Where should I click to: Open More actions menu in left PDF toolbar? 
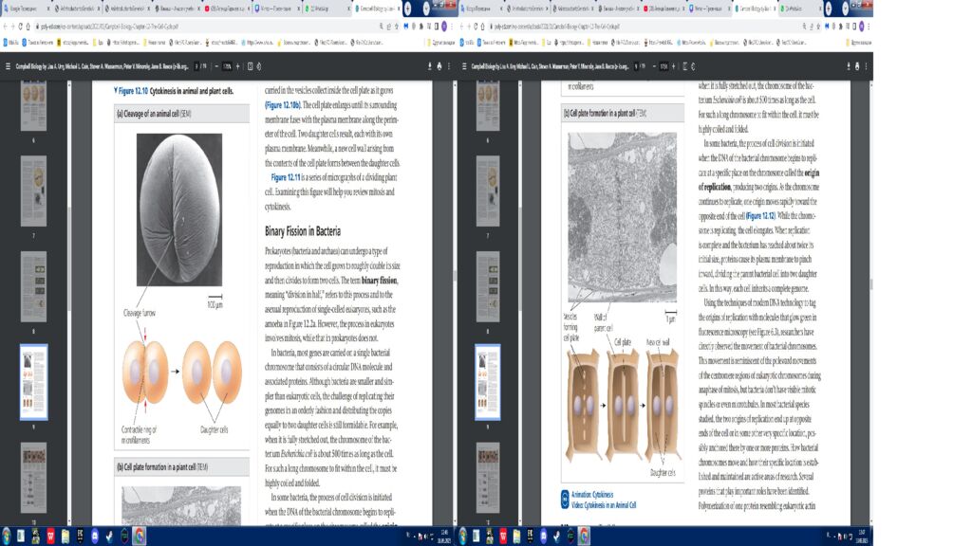(x=448, y=67)
